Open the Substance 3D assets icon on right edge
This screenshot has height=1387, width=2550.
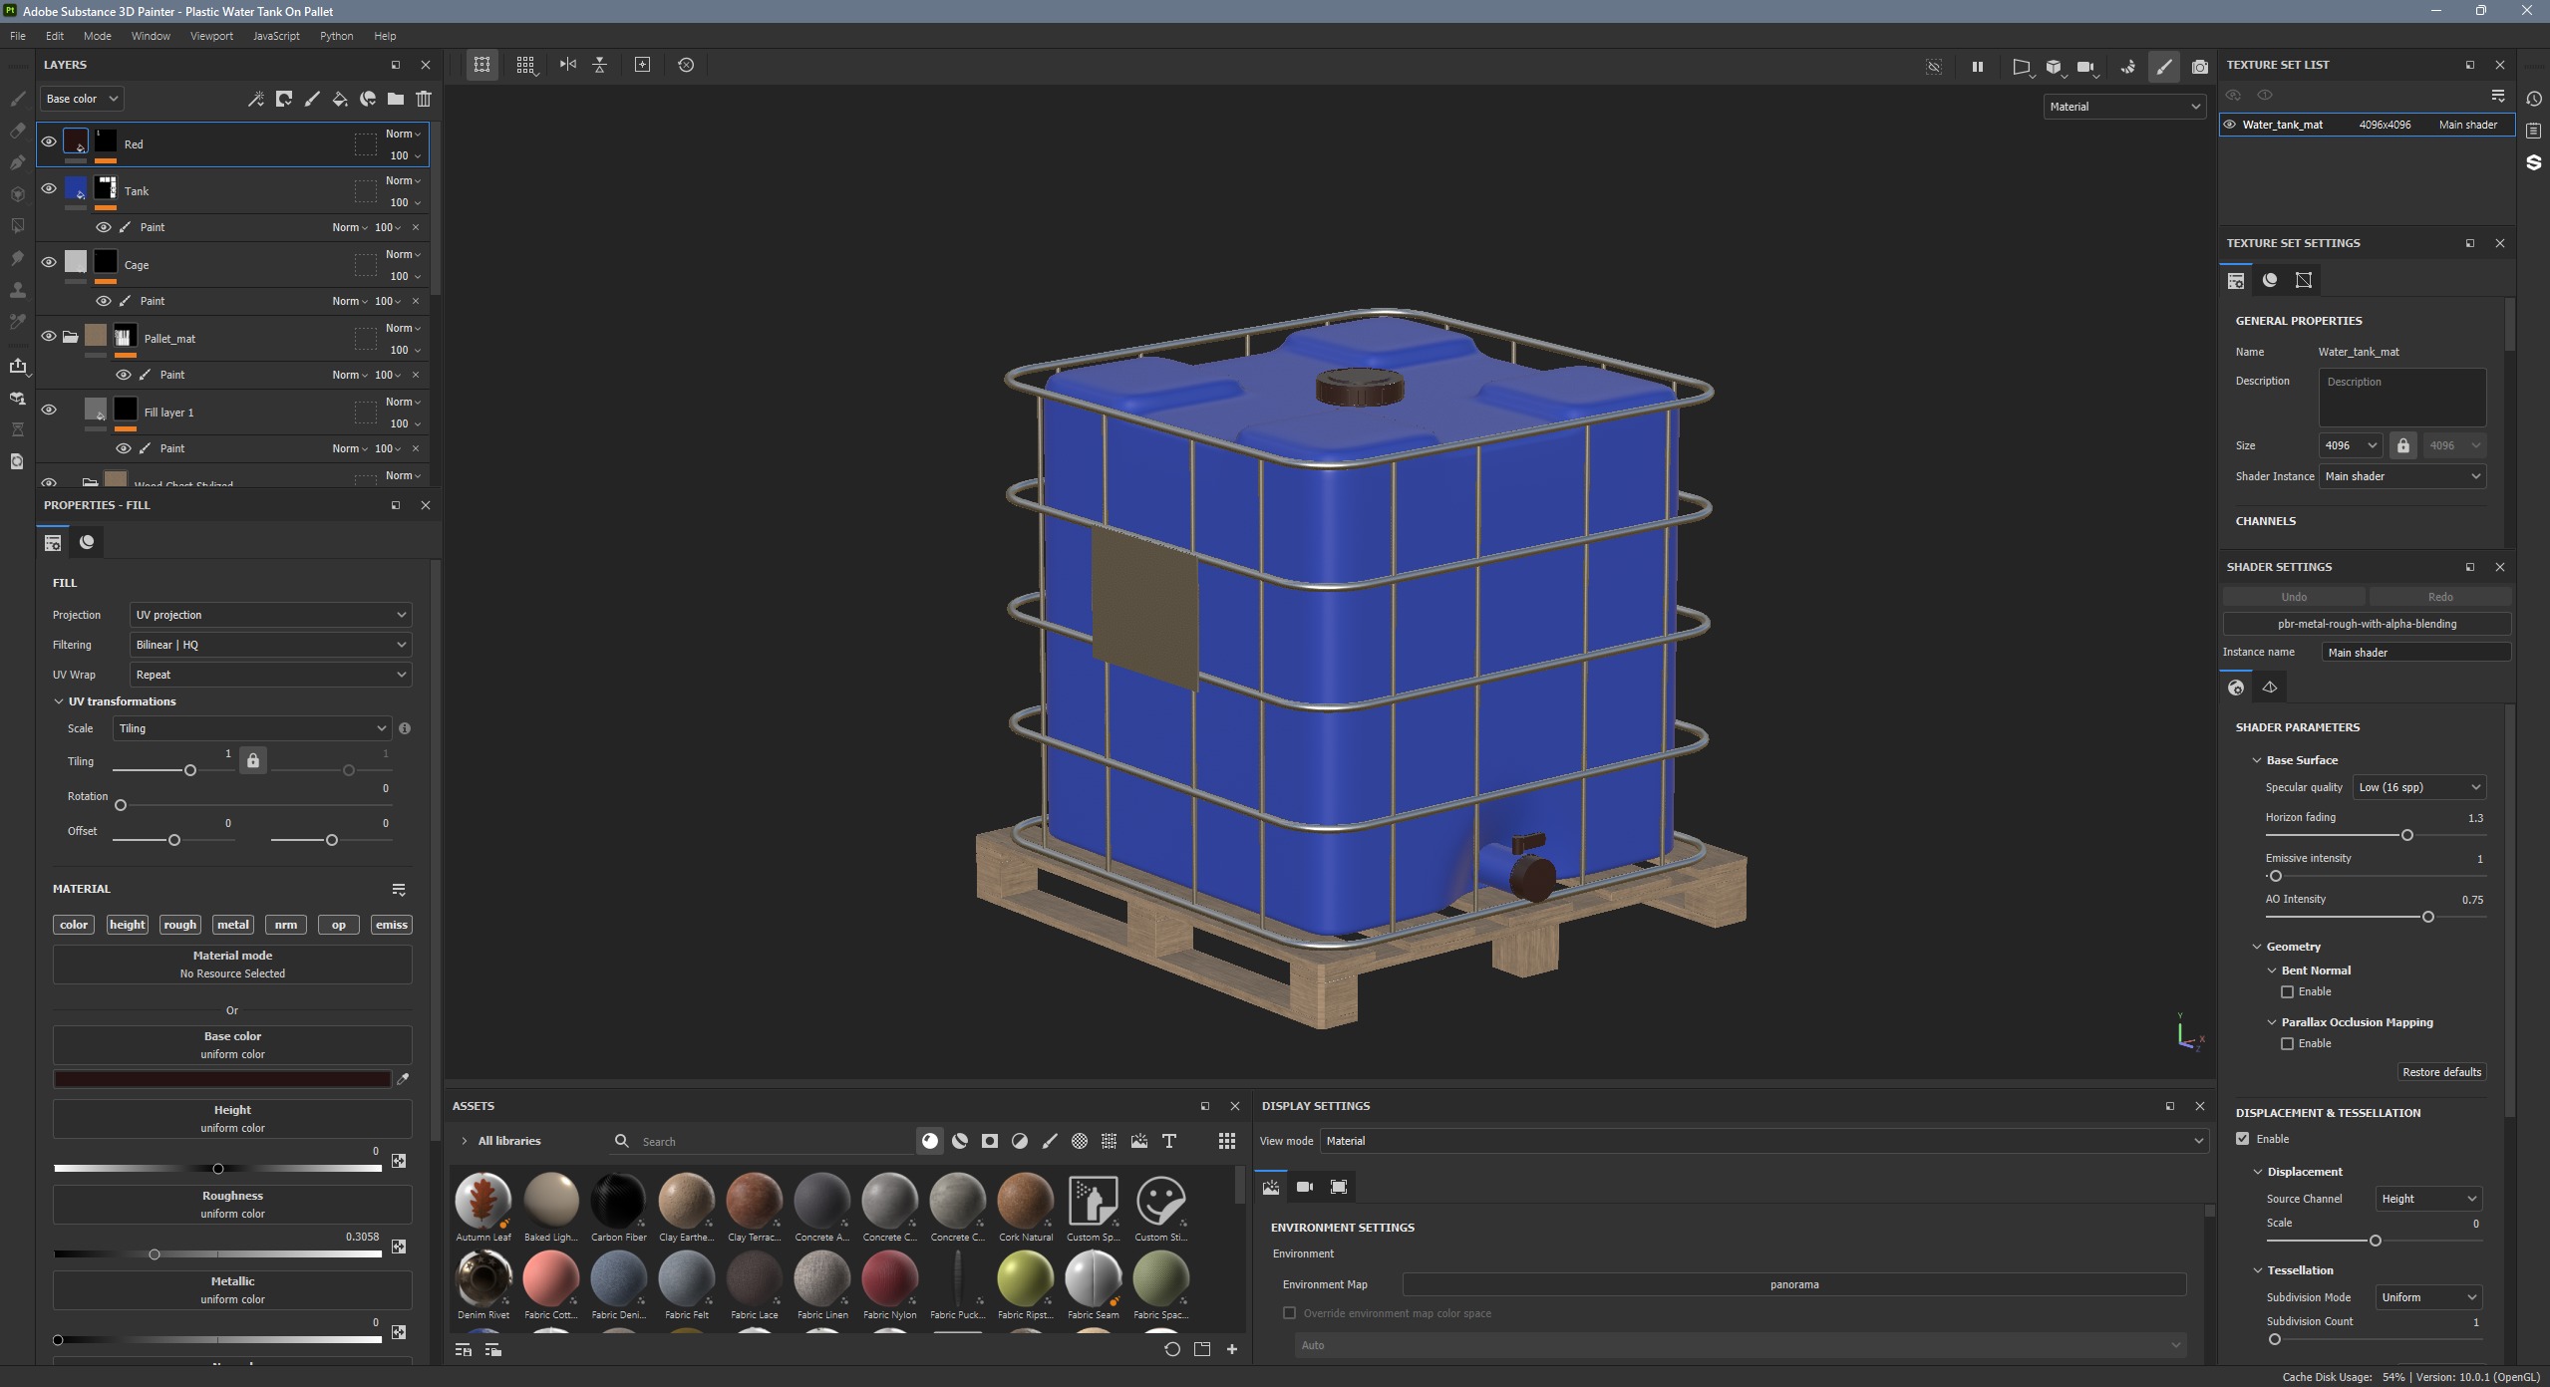tap(2534, 162)
